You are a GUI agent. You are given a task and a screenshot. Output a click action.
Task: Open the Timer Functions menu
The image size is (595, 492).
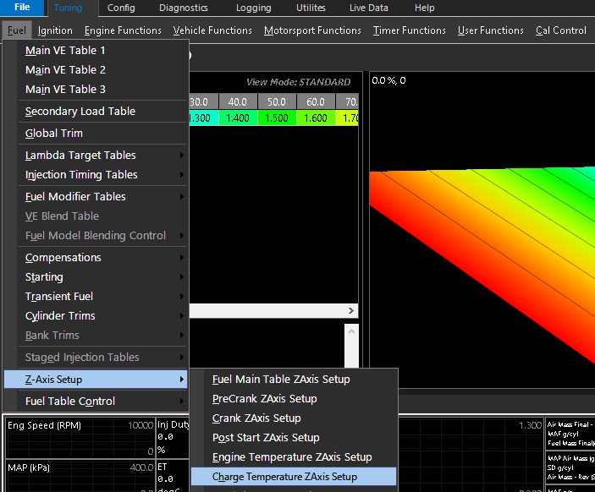click(409, 30)
